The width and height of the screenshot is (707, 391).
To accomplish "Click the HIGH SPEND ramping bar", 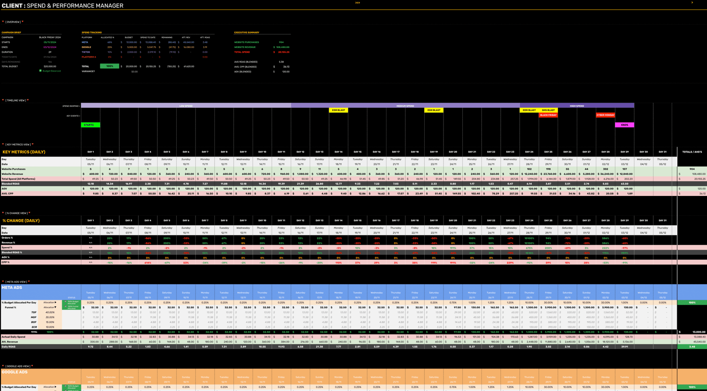I will pos(577,106).
